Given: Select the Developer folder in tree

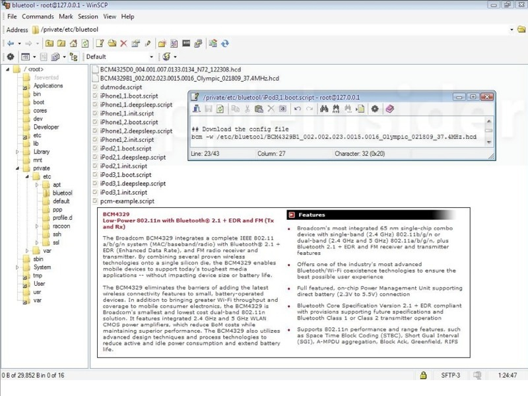Looking at the screenshot, I should 46,127.
